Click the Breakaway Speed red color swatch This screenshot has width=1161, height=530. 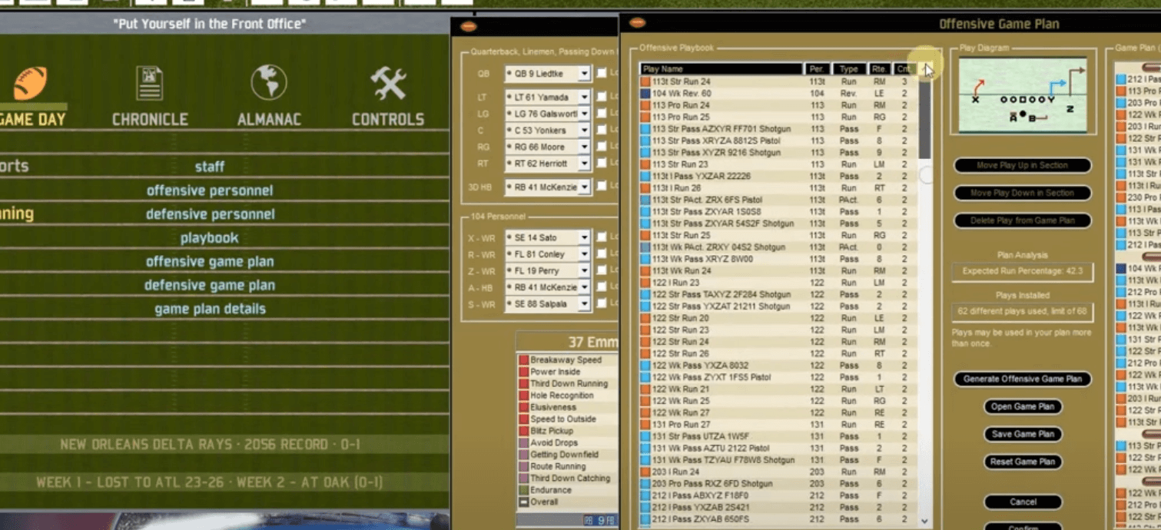(523, 360)
